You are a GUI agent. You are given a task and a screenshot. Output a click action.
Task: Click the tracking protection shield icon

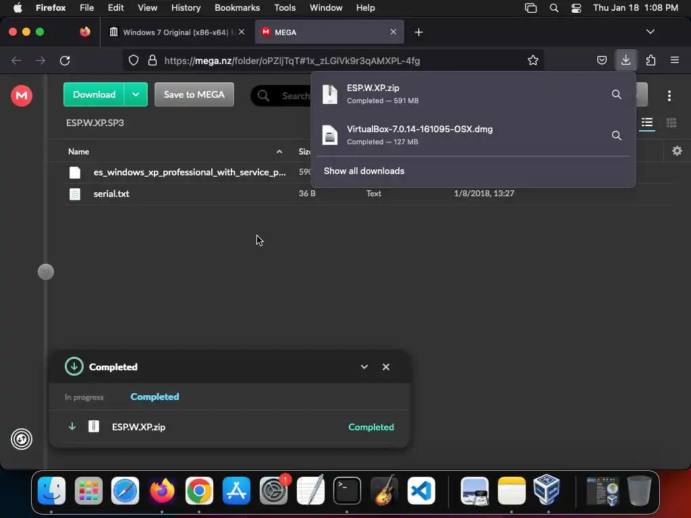coord(133,60)
